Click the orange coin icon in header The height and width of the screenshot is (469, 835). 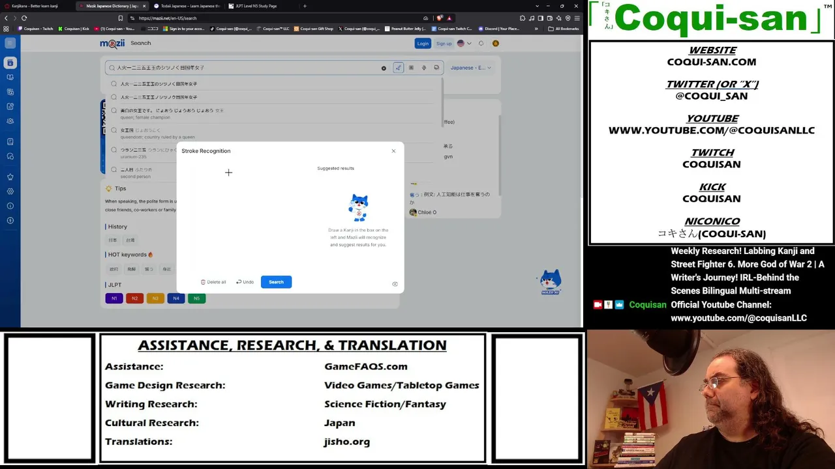(496, 44)
